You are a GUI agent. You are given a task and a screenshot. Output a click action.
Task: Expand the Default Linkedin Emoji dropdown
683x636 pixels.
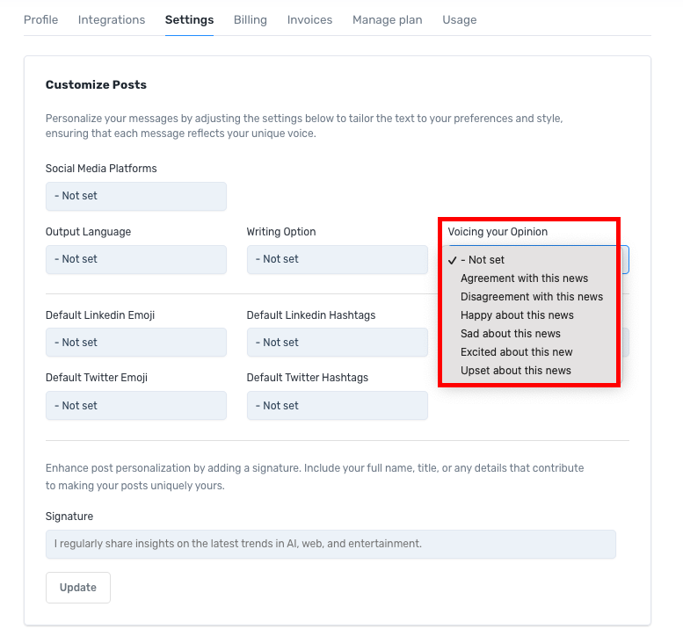136,343
